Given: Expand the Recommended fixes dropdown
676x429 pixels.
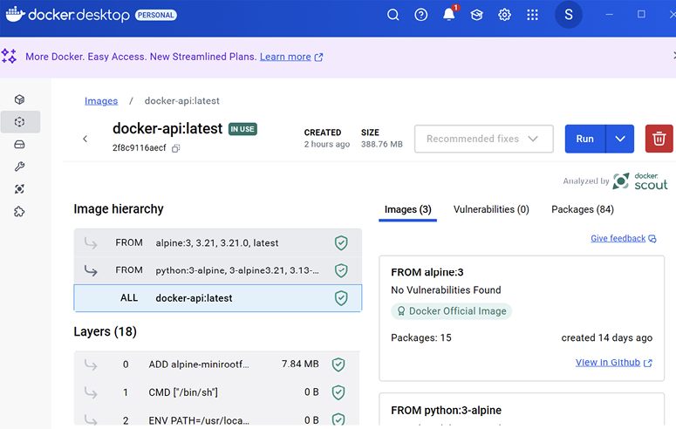Looking at the screenshot, I should (484, 139).
